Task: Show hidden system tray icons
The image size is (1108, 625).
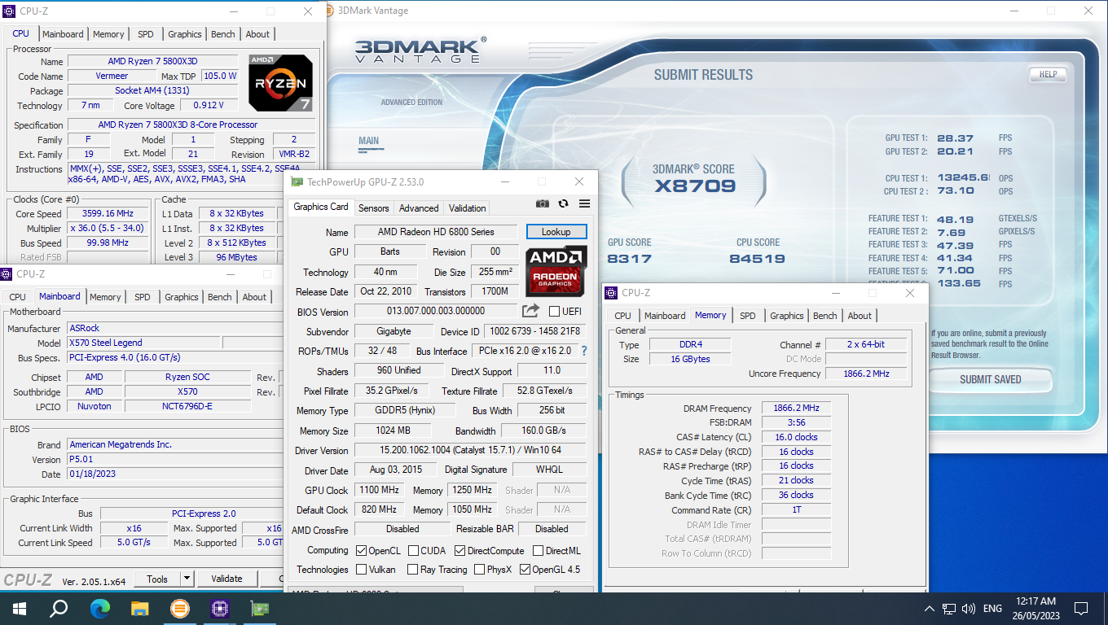Action: tap(929, 609)
